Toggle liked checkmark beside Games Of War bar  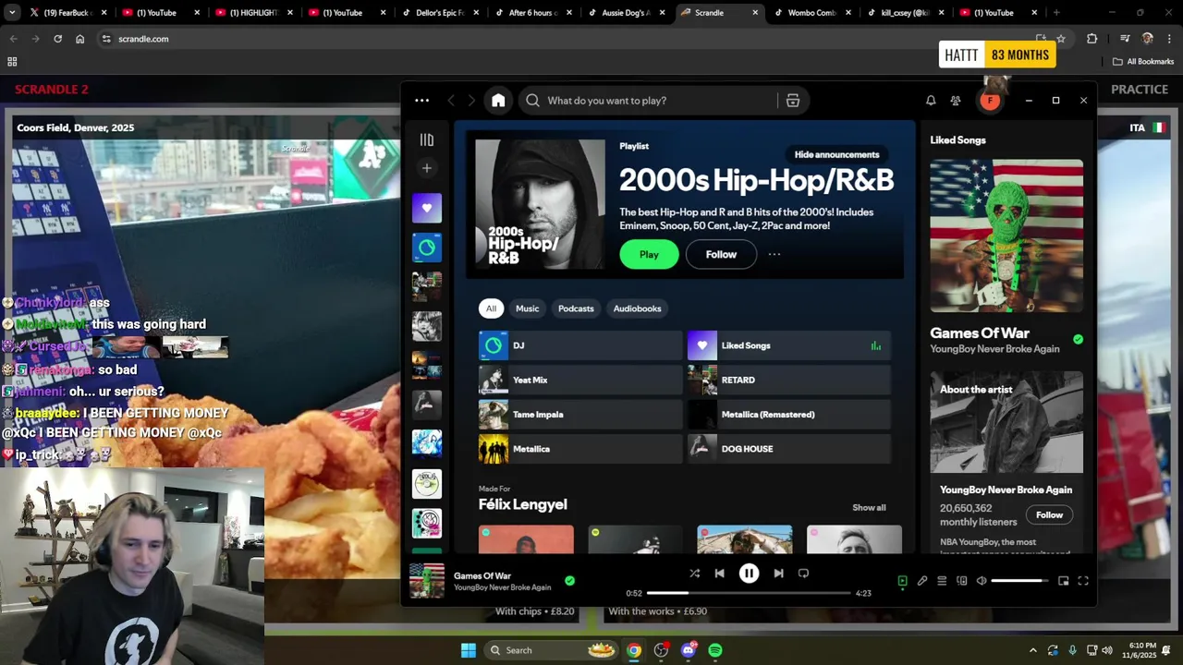tap(569, 581)
